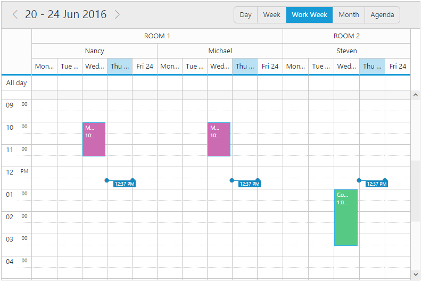Click Steven's 12:37 PM current time marker
Viewport: 422px width, 282px height.
coord(376,184)
